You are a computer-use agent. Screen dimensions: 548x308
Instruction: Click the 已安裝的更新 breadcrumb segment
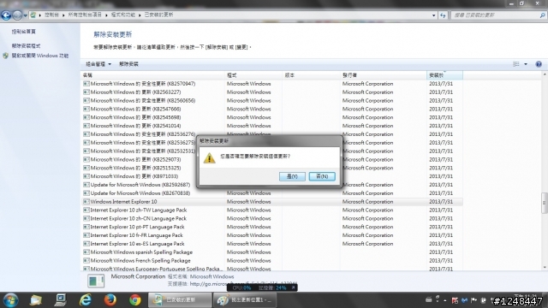tap(158, 15)
